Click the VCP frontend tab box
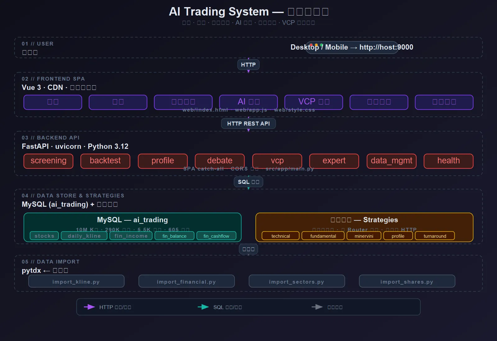 [314, 102]
